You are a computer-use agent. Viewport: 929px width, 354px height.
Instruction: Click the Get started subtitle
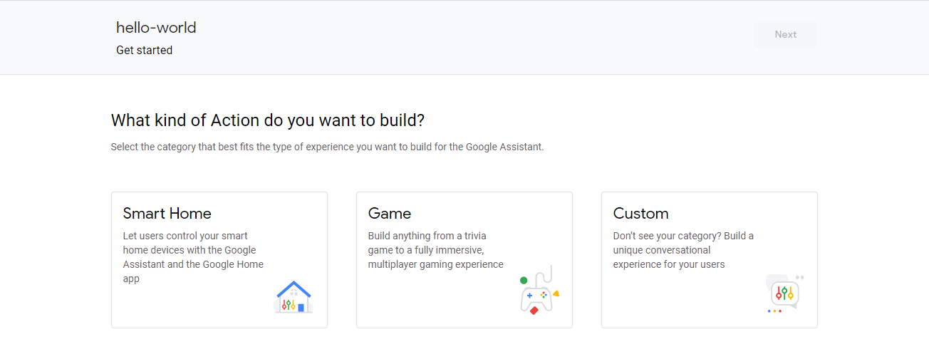click(144, 51)
